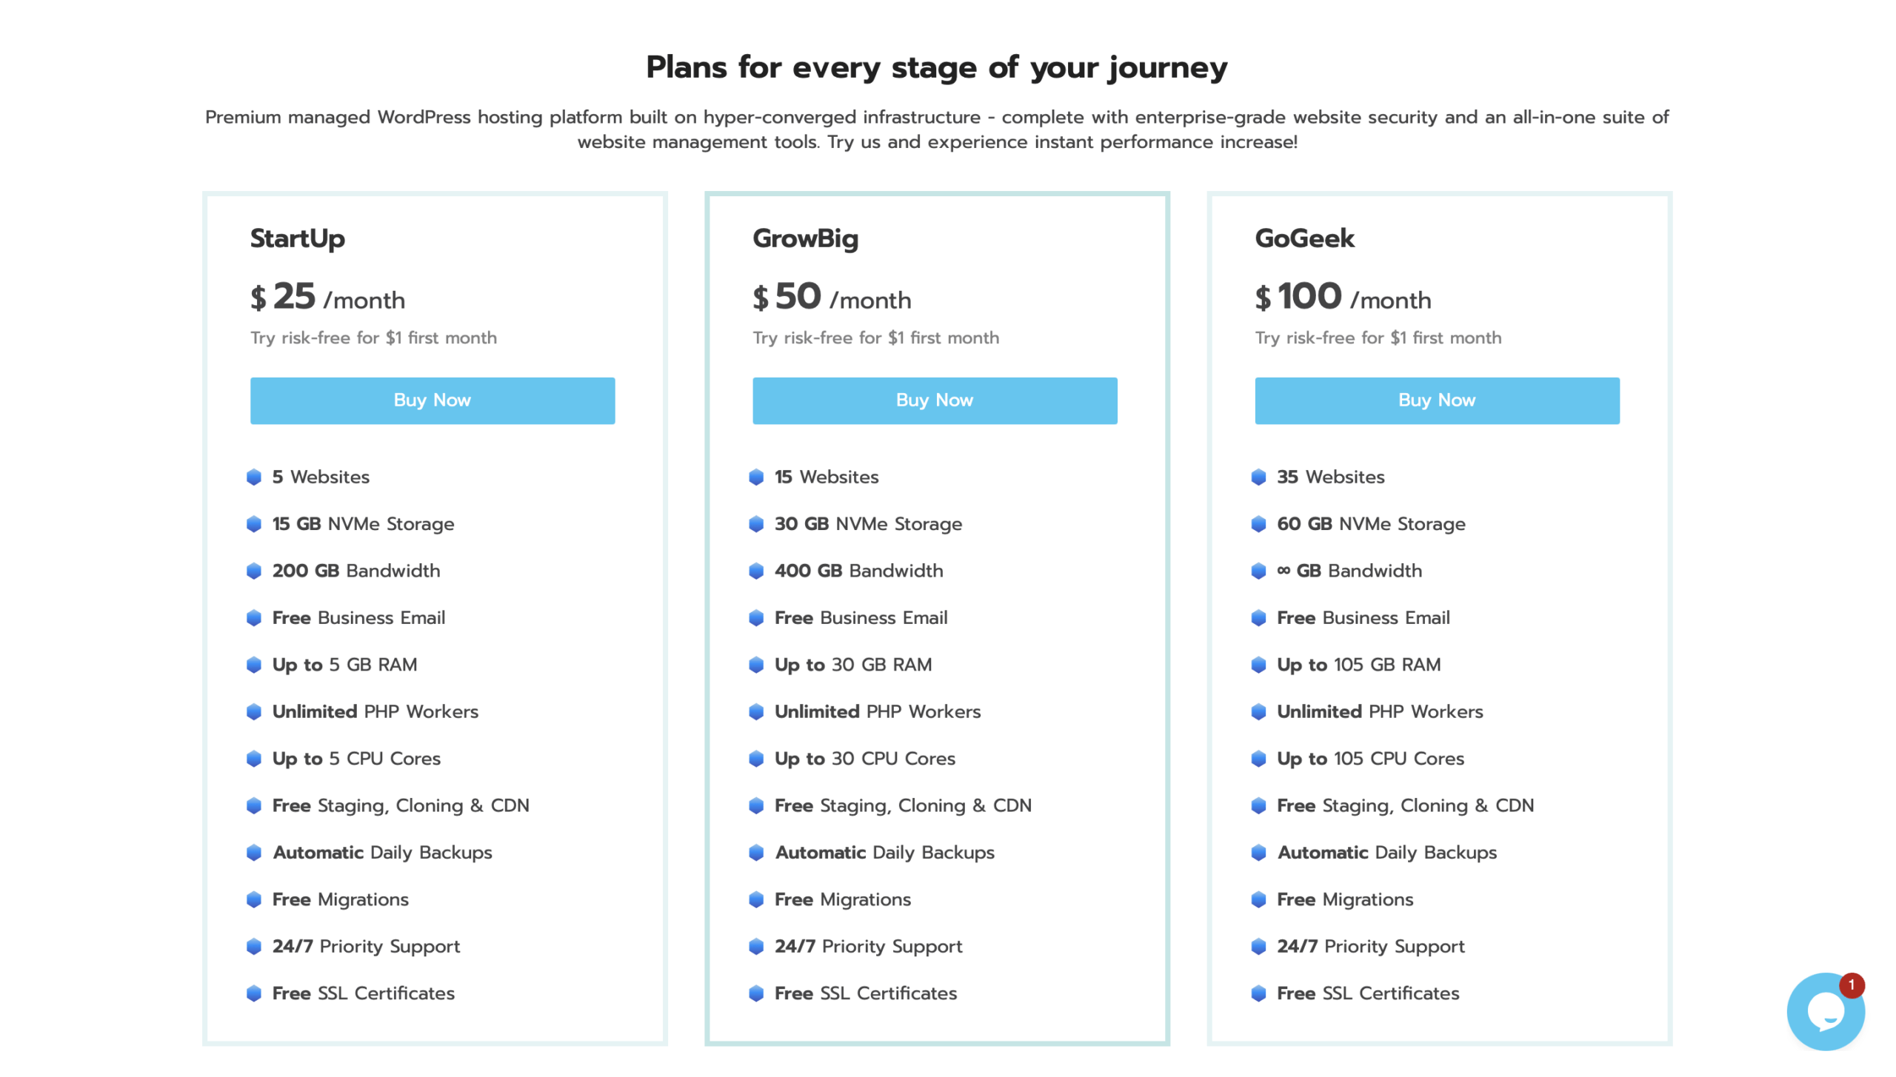The width and height of the screenshot is (1896, 1077).
Task: Click Buy Now for StartUp plan
Action: [433, 400]
